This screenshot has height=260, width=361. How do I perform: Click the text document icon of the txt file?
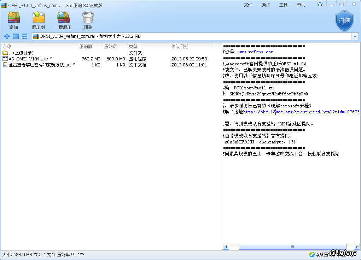click(5, 65)
